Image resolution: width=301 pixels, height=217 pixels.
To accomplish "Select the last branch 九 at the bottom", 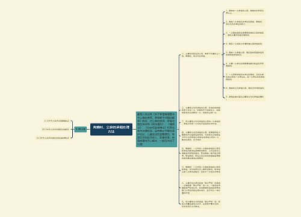I will click(201, 204).
